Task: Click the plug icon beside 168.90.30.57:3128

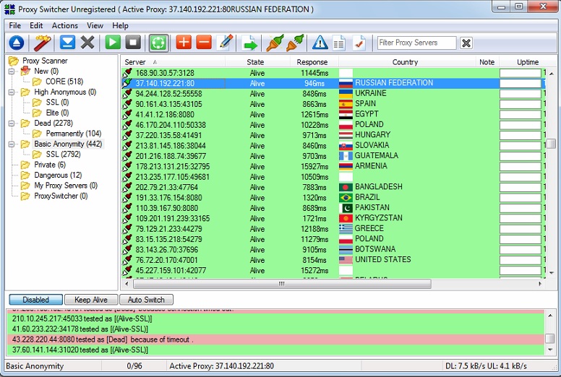Action: (x=127, y=73)
